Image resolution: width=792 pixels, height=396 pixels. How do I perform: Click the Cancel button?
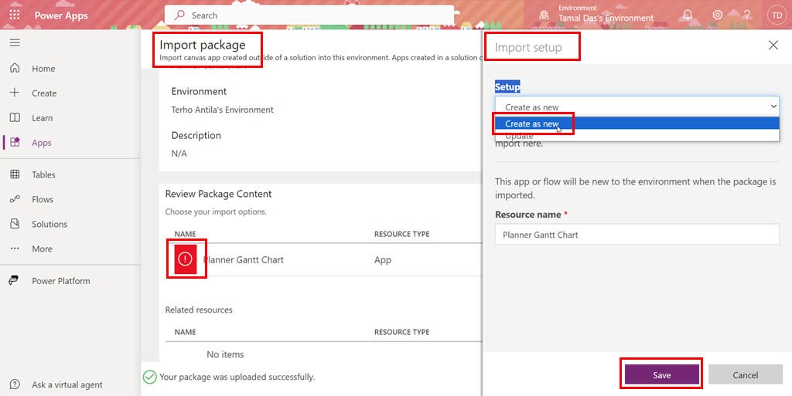click(745, 375)
